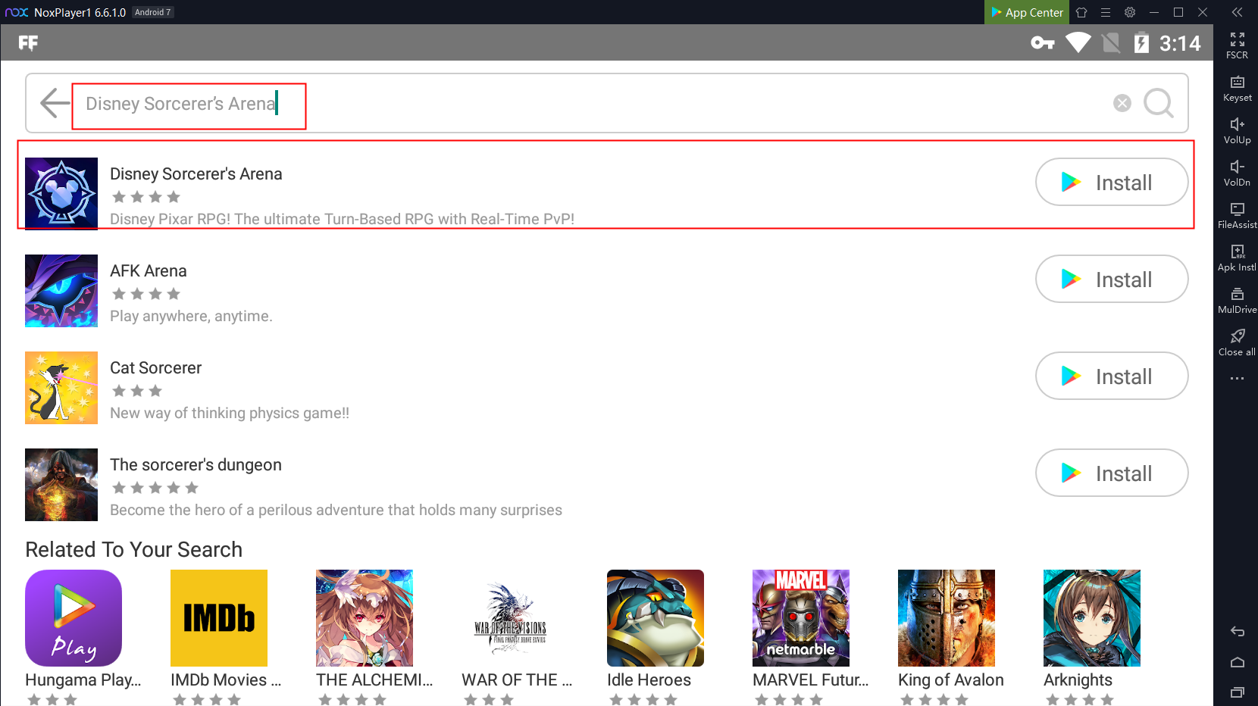
Task: Open MulDrive multi-instance manager
Action: coord(1237,300)
